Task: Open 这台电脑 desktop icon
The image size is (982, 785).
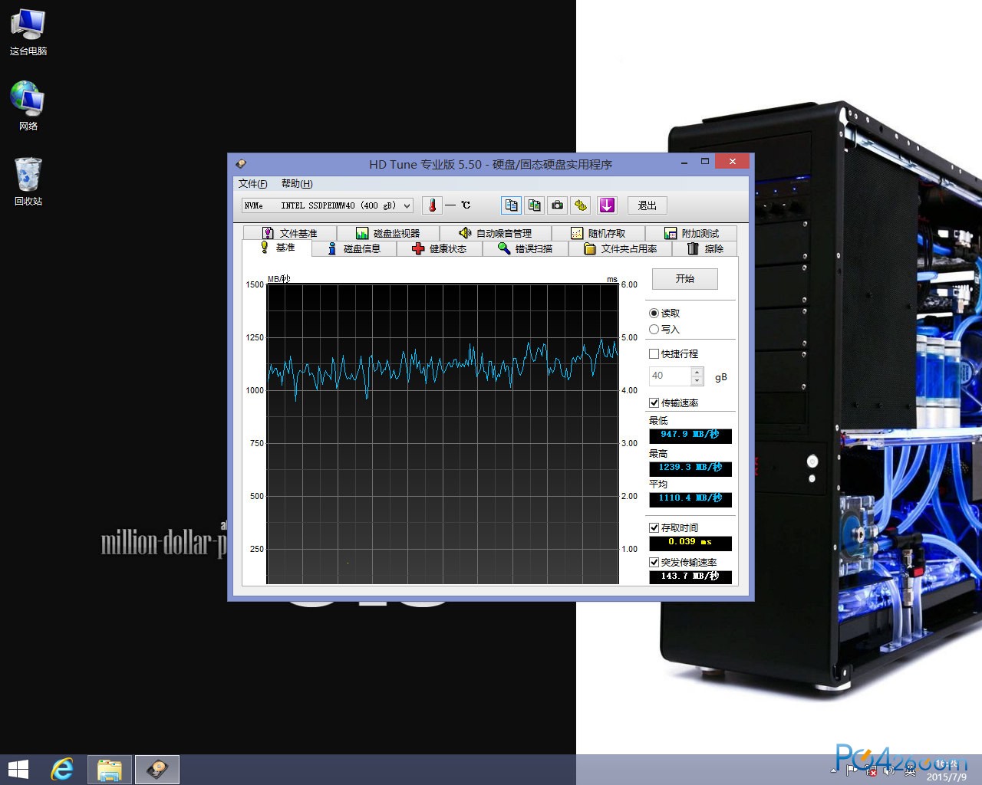Action: [x=28, y=32]
